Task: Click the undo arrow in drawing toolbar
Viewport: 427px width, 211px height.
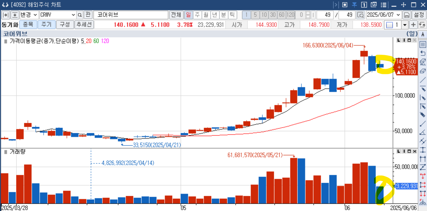Action: 423,53
